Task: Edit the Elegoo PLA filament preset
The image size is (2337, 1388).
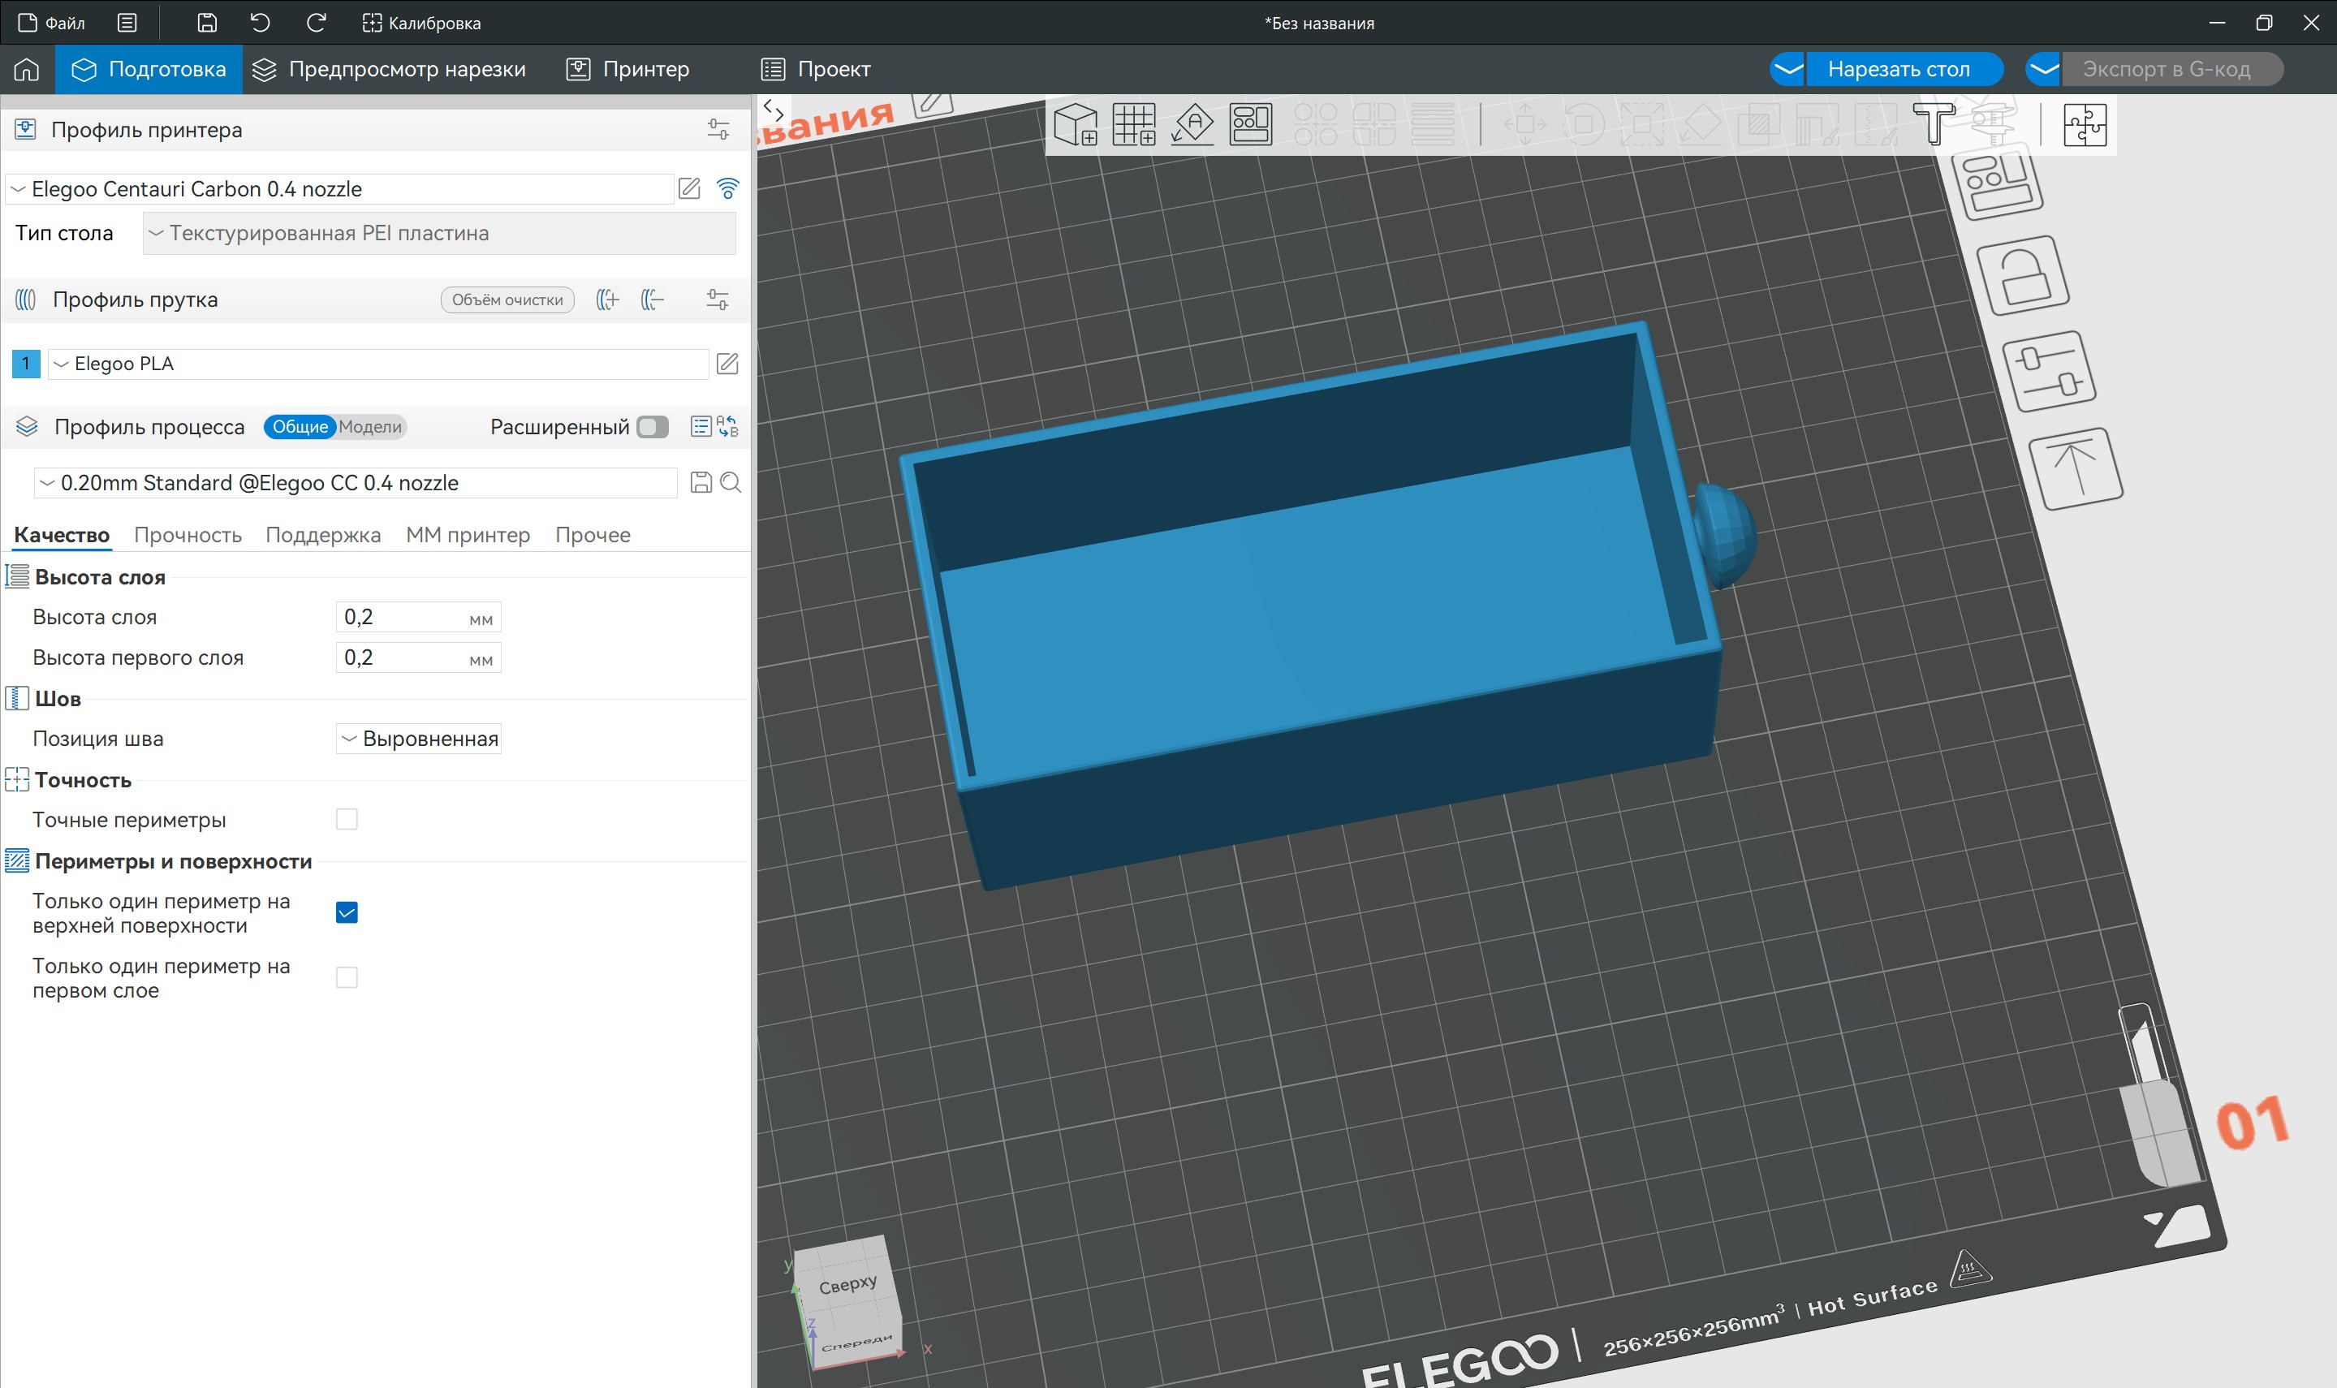Action: coord(727,364)
